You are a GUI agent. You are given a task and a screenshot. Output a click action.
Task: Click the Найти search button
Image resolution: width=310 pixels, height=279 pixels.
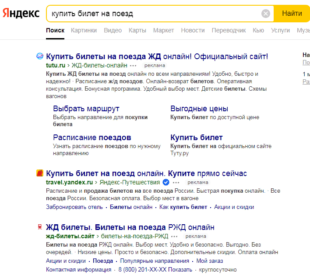tap(292, 14)
